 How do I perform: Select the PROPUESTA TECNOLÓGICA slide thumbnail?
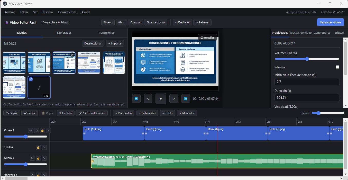tap(114, 62)
